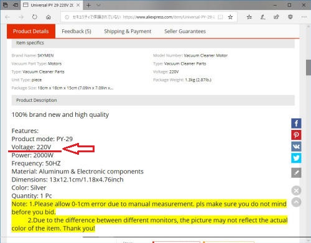Click the Item specifics section header
311x243 pixels.
click(x=153, y=43)
